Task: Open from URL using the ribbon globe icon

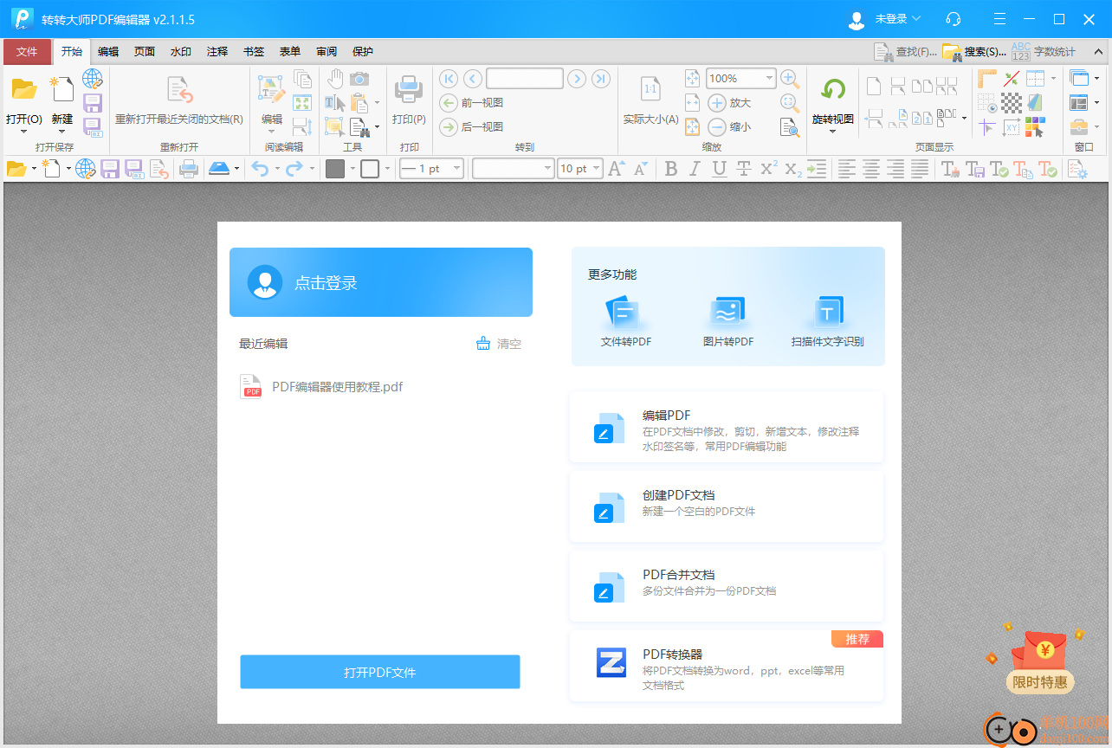Action: click(93, 79)
